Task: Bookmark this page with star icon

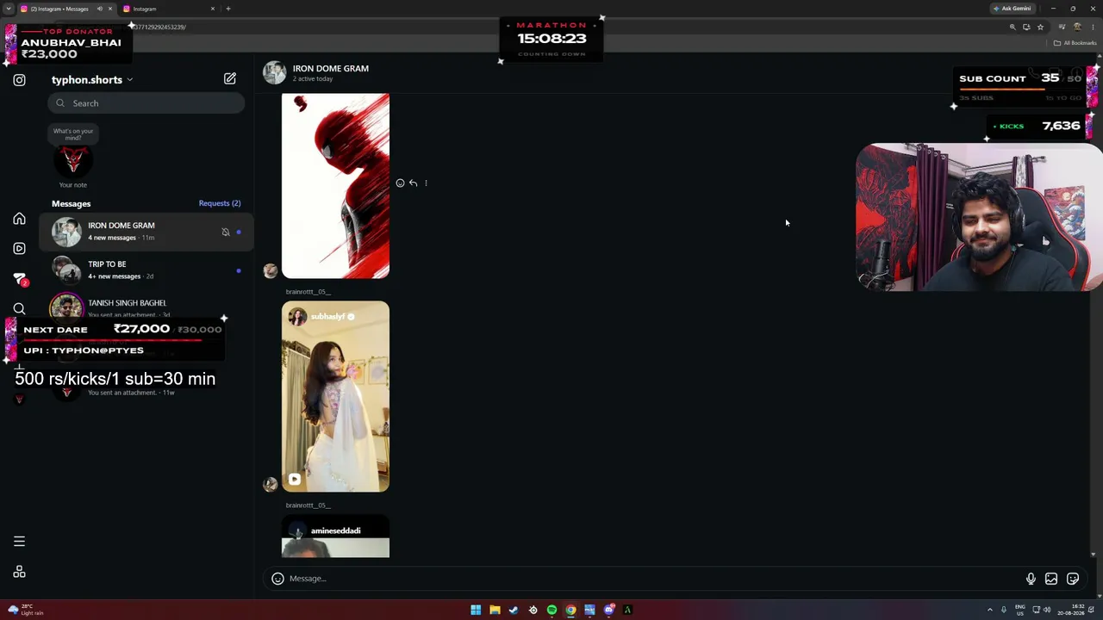Action: pos(1040,27)
